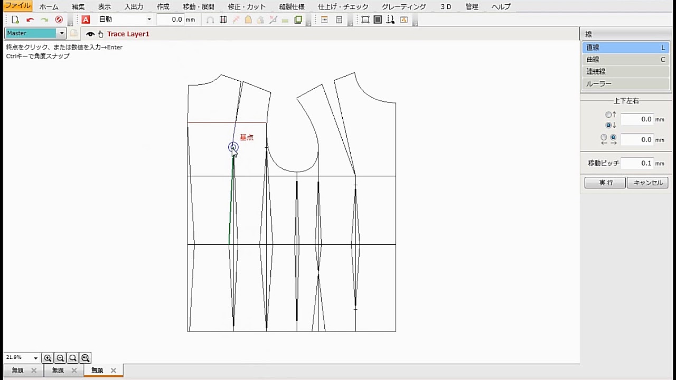Screen dimensions: 676x380
Task: Click the bounding box select icon
Action: point(365,20)
